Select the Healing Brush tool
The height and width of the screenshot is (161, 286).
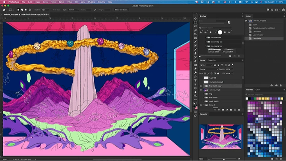(195, 46)
